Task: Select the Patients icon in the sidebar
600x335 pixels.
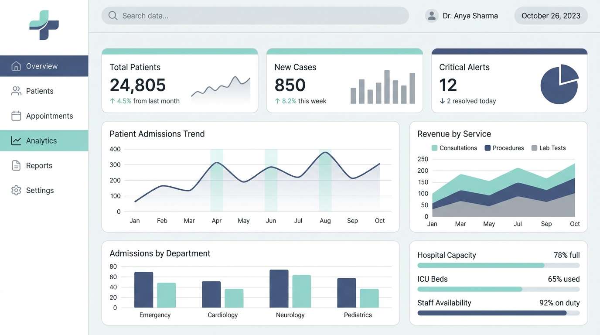Action: [16, 91]
